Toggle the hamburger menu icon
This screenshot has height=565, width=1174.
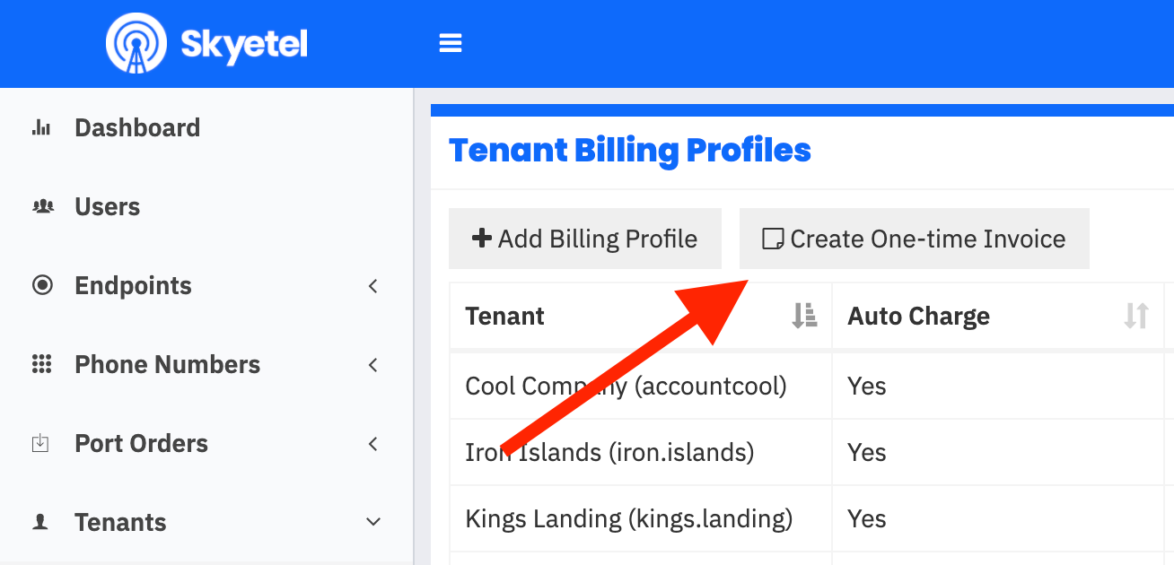coord(451,43)
